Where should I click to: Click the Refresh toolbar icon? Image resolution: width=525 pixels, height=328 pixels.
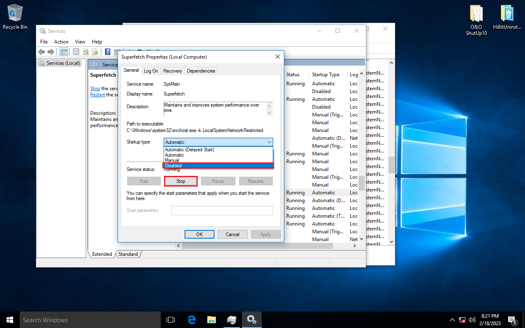tap(86, 52)
